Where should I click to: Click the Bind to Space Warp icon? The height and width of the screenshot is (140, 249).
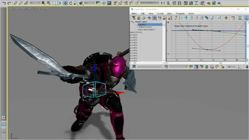tap(26, 3)
